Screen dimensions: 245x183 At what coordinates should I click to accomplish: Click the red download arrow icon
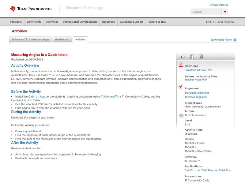coord(181,65)
